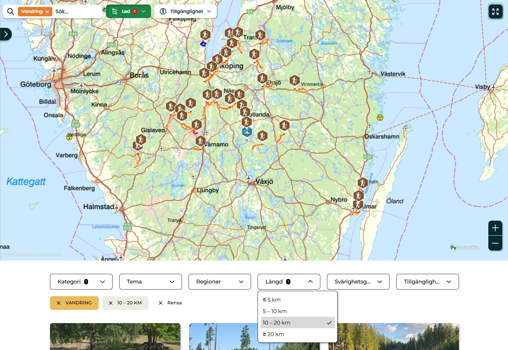Open the Tema filter menu
Image resolution: width=508 pixels, height=350 pixels.
point(150,282)
